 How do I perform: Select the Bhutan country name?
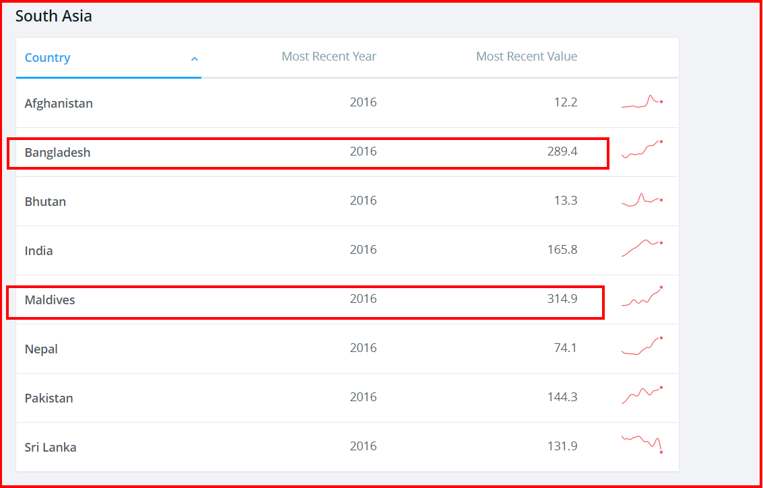tap(45, 201)
